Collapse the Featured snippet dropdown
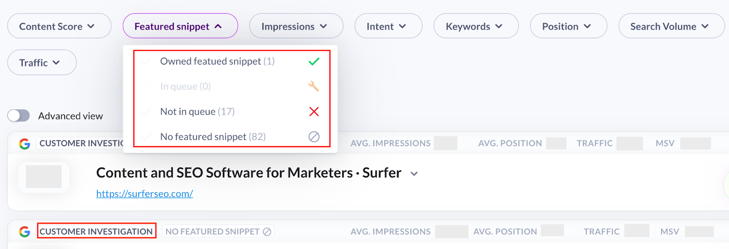Screen dimensions: 729x249 tap(180, 26)
